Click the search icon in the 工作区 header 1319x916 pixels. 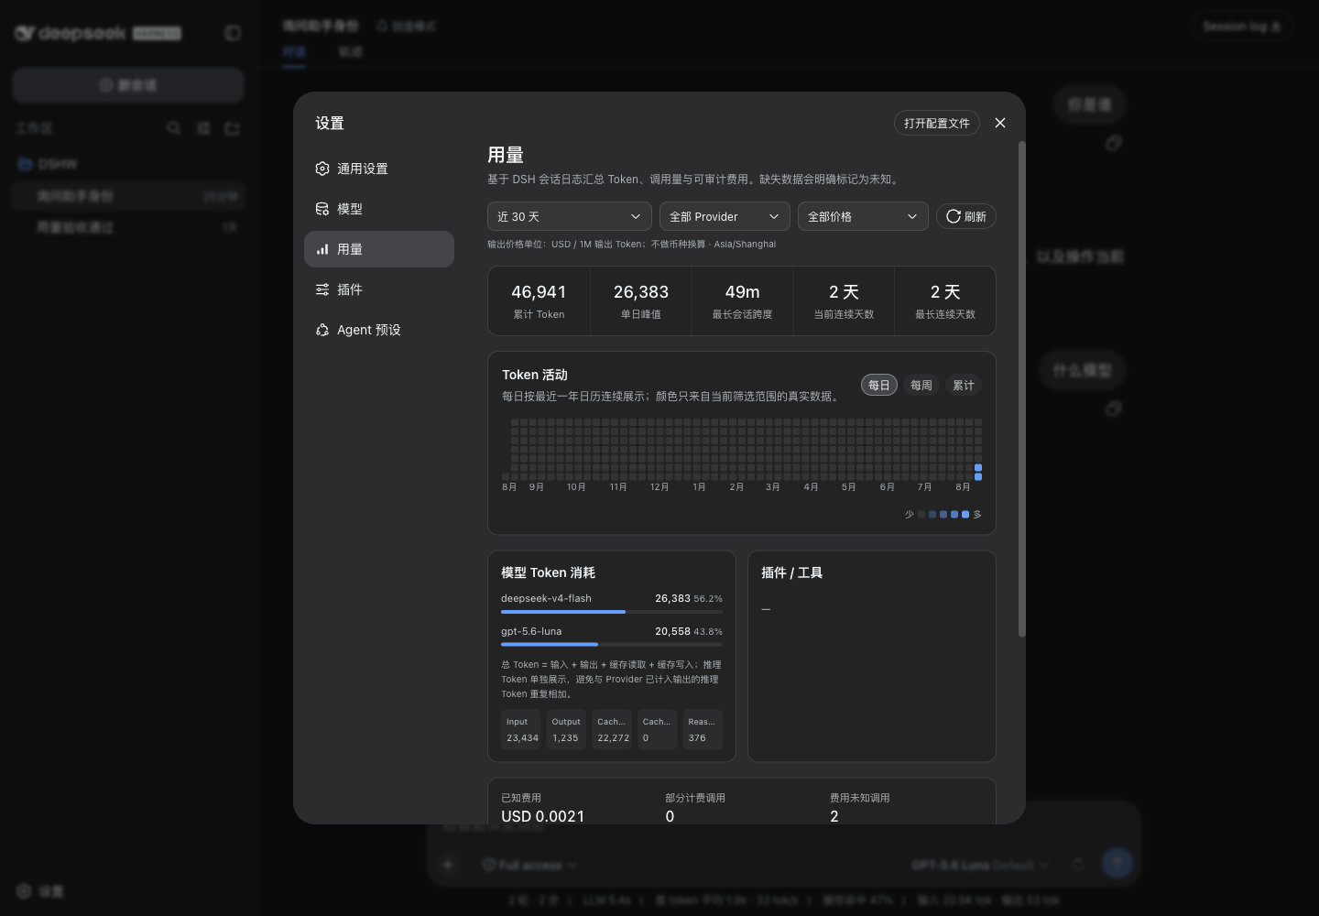click(x=174, y=128)
